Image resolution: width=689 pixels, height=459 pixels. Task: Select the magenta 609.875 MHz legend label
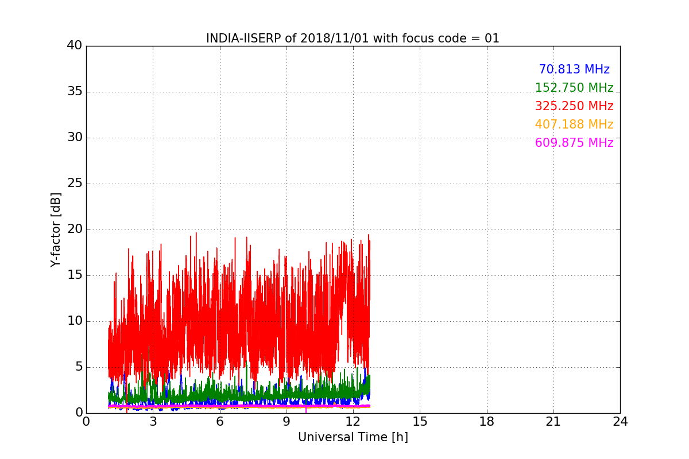click(574, 143)
